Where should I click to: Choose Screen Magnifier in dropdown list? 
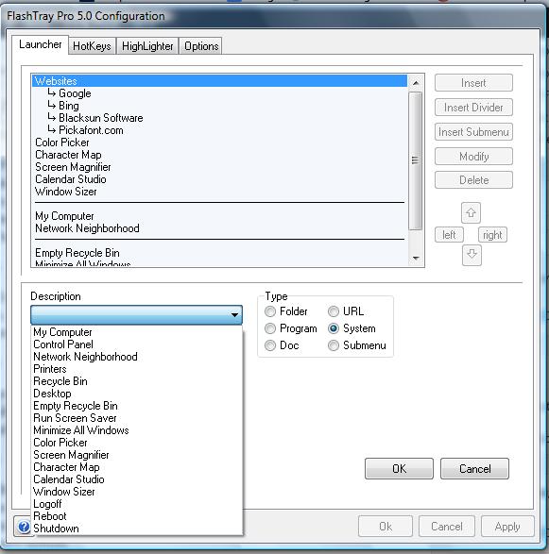[x=137, y=455]
